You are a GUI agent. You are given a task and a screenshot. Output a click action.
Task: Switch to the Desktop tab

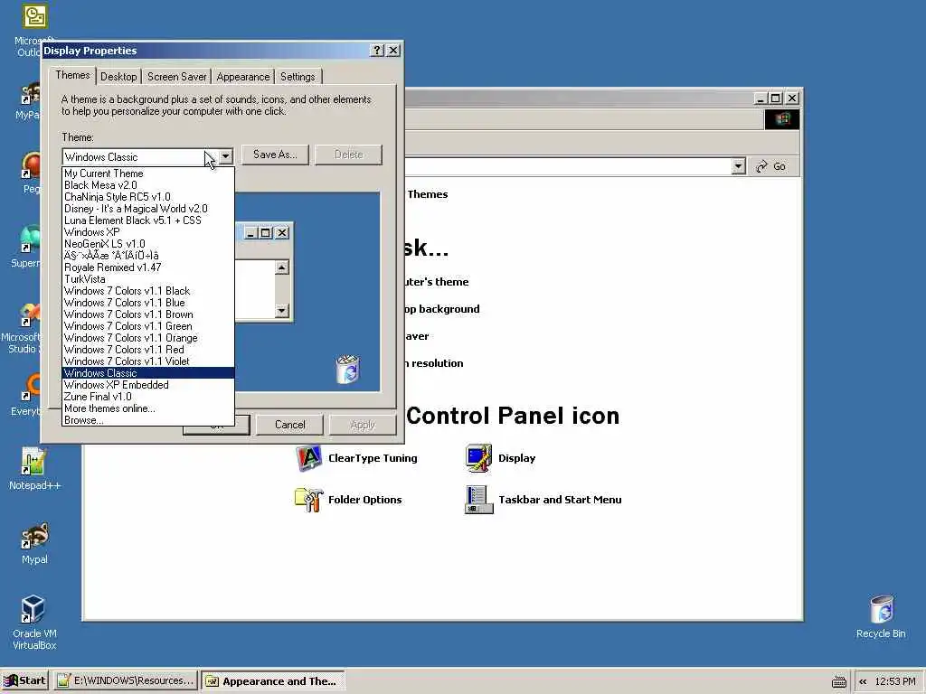(118, 77)
